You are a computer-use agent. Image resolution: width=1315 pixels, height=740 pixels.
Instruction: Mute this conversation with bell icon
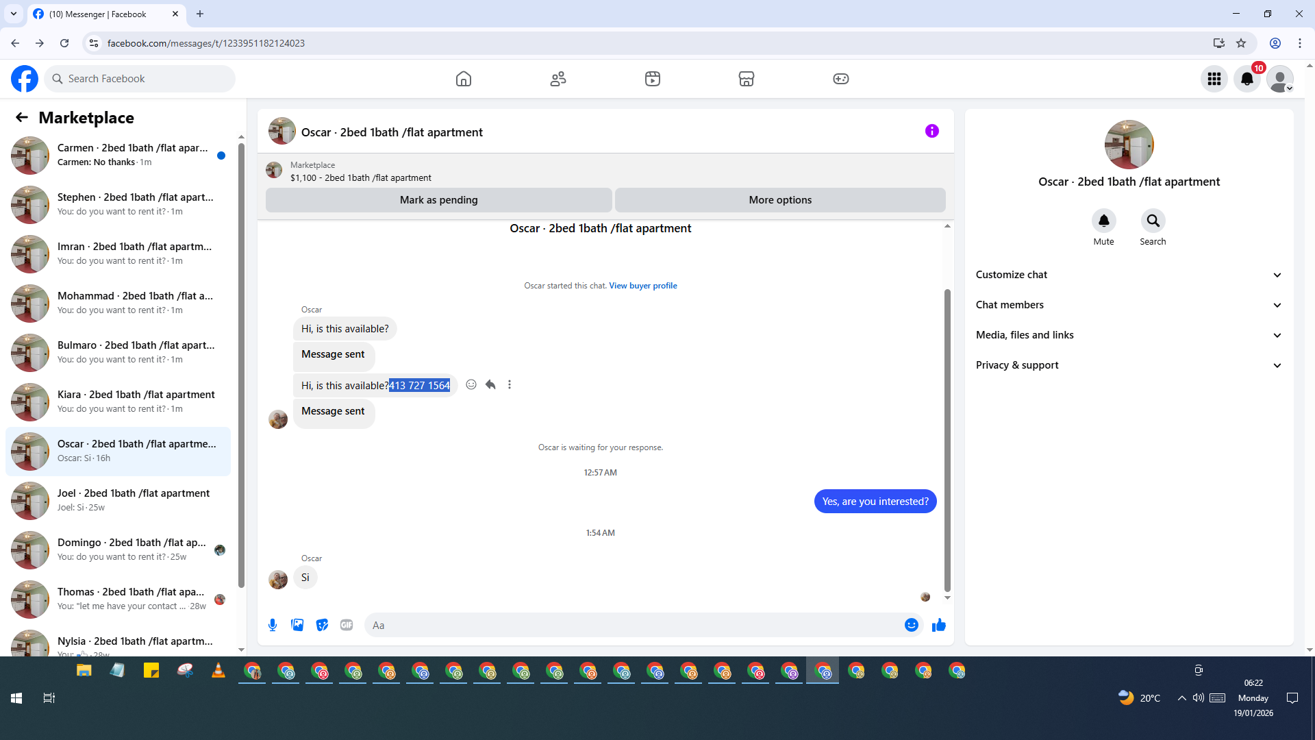pyautogui.click(x=1103, y=221)
